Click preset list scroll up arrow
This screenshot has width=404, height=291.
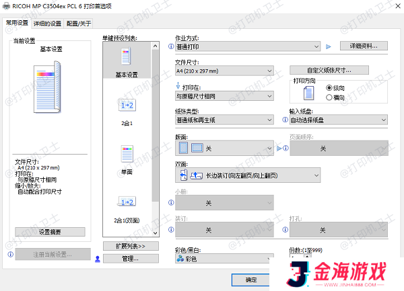[x=155, y=46]
